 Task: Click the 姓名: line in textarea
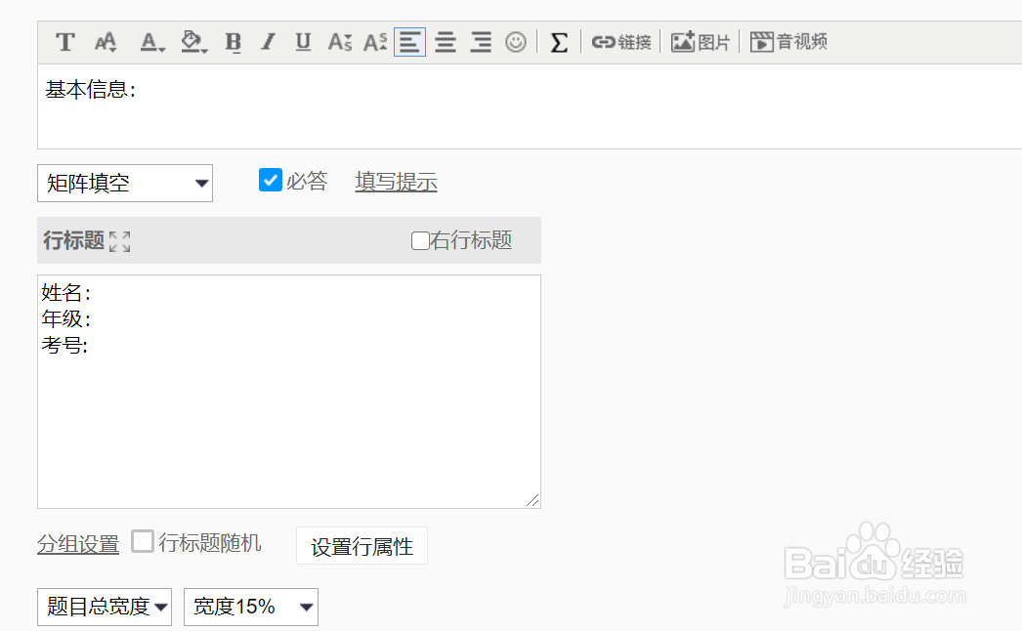pyautogui.click(x=65, y=293)
